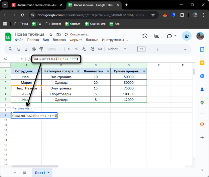Image resolution: width=209 pixels, height=177 pixels.
Task: Open the Вставка menu
Action: click(x=59, y=40)
